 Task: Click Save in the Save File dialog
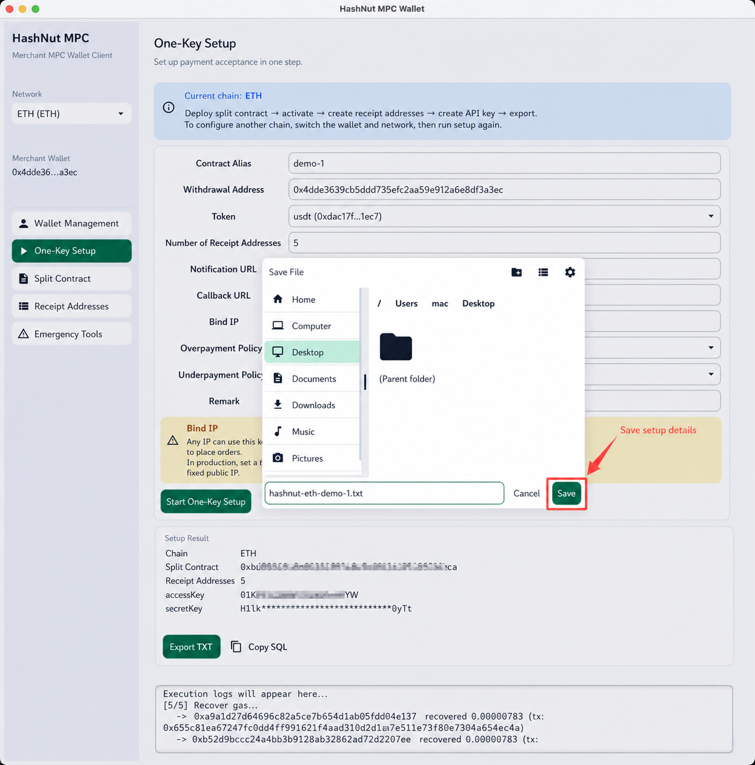(x=567, y=494)
